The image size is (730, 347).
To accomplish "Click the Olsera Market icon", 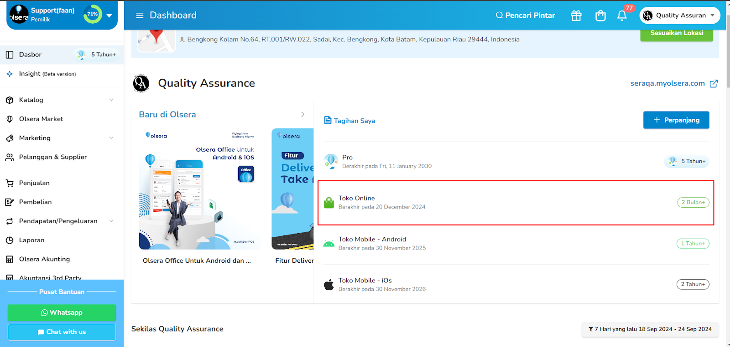I will pyautogui.click(x=10, y=119).
